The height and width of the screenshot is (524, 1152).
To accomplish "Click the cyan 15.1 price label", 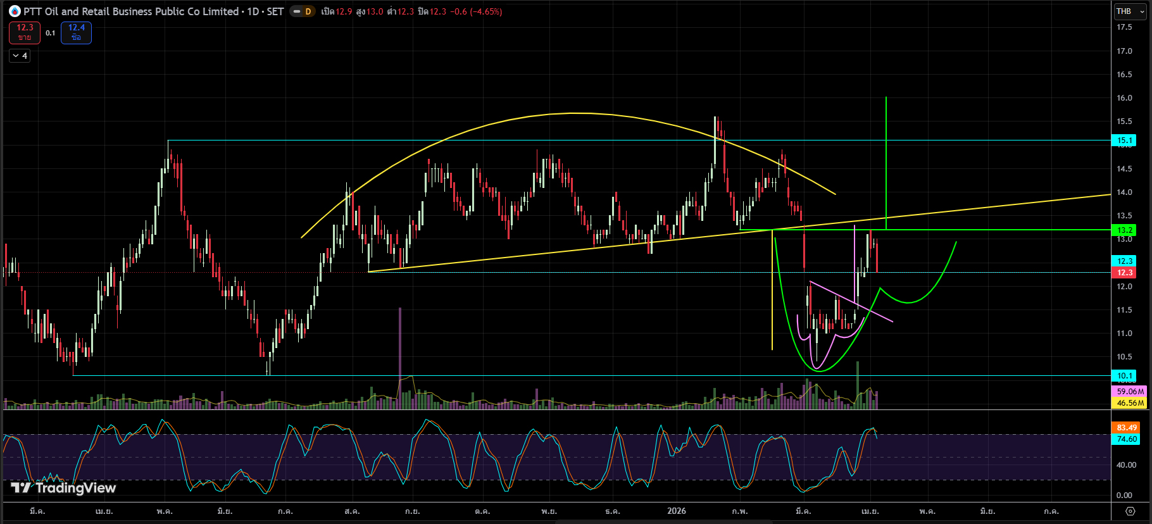I will coord(1124,140).
